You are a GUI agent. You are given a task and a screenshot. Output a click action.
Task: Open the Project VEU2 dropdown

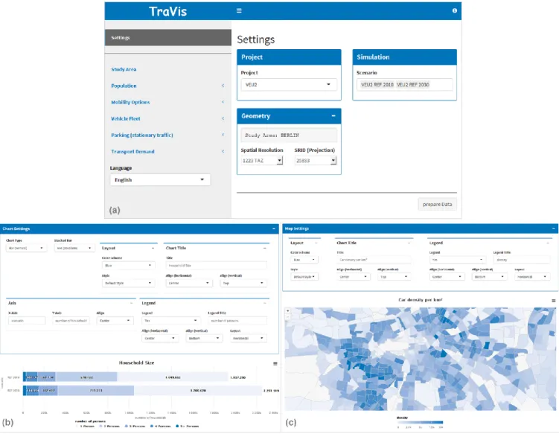(x=289, y=85)
